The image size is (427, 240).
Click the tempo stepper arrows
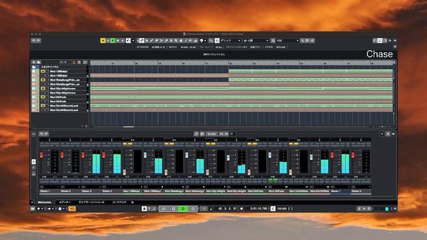click(x=289, y=209)
